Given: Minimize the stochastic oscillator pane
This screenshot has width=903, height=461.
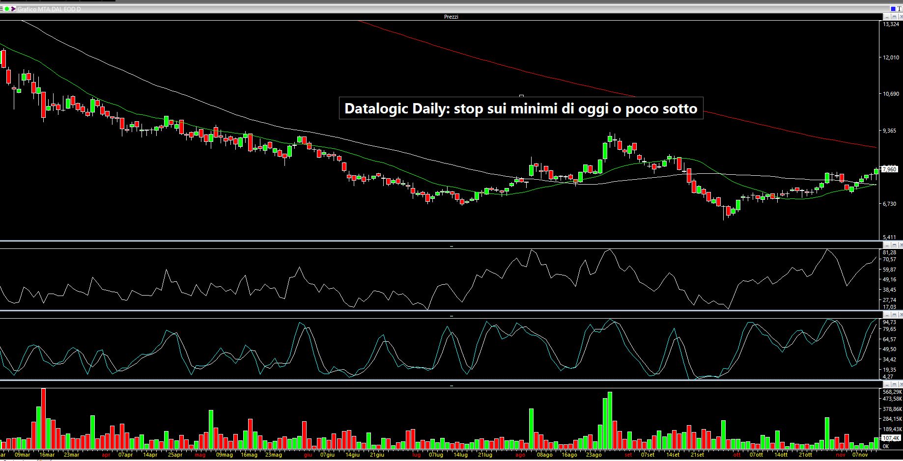Looking at the screenshot, I should pos(887,315).
